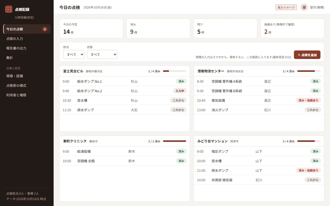330x206 pixels.
Task: Click the 点検記録 grid logo icon
Action: (9, 9)
